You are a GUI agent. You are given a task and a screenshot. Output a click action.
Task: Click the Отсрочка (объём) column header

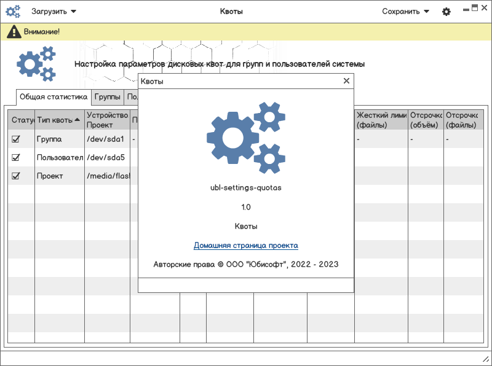(426, 120)
